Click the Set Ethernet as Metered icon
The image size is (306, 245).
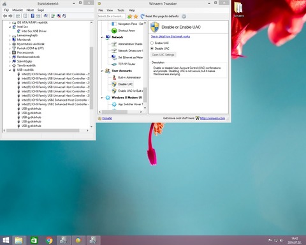[114, 57]
